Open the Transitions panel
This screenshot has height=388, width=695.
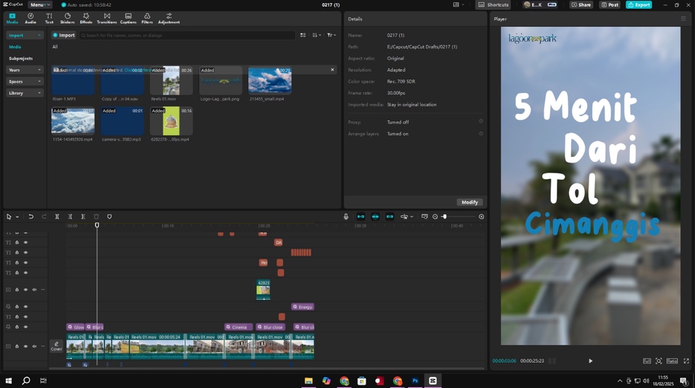107,18
